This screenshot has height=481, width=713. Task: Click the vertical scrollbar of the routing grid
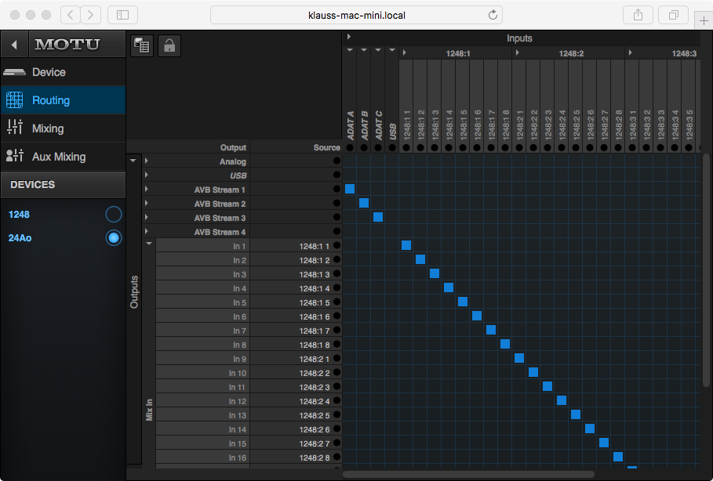tap(706, 270)
